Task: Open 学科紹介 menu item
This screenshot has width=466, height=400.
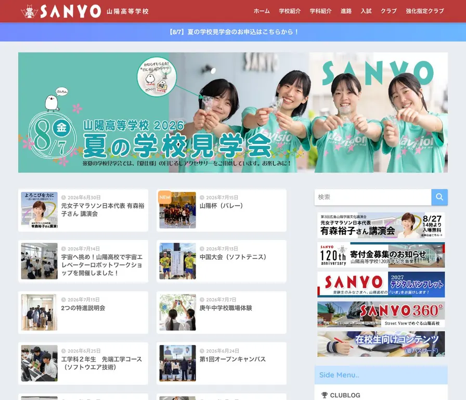Action: [320, 11]
